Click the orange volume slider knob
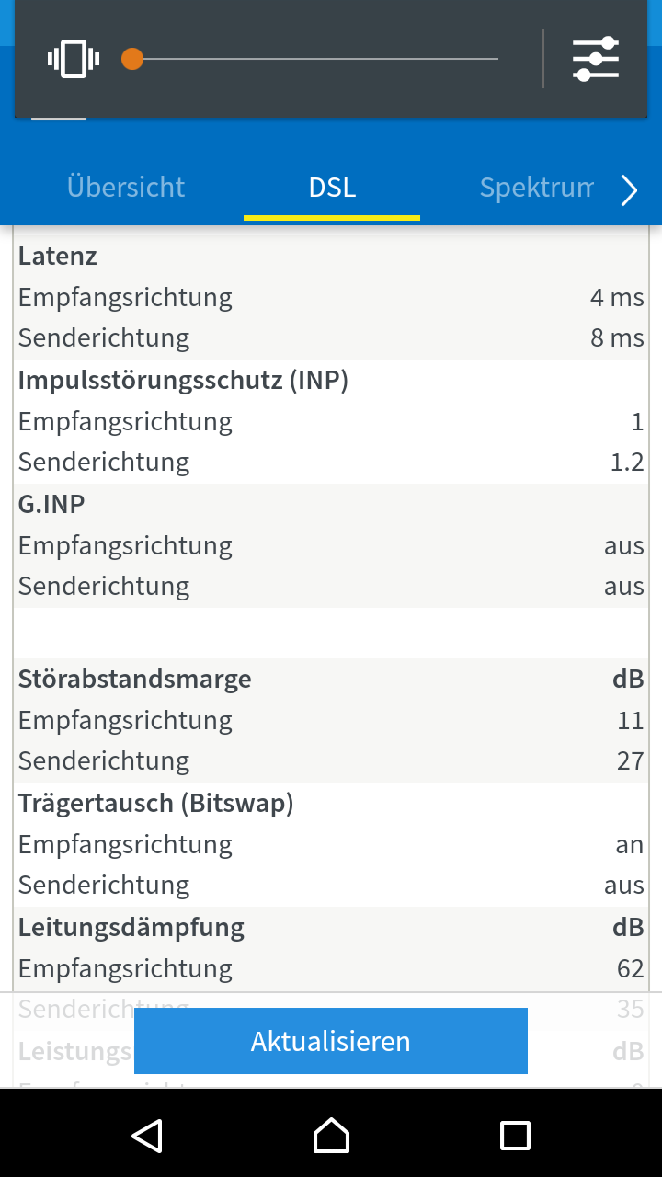This screenshot has height=1177, width=662. click(x=132, y=60)
